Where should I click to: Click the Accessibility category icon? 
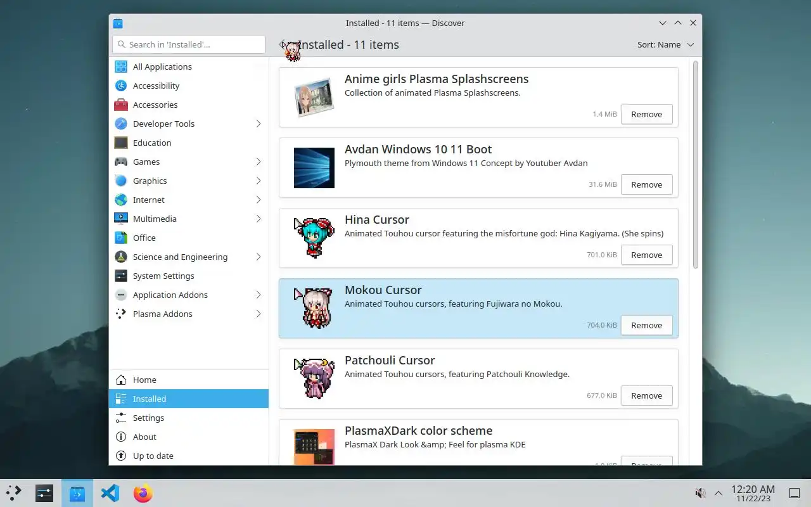121,86
